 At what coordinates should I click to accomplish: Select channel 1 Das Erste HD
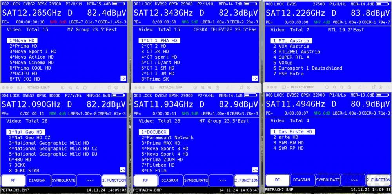coord(293,131)
